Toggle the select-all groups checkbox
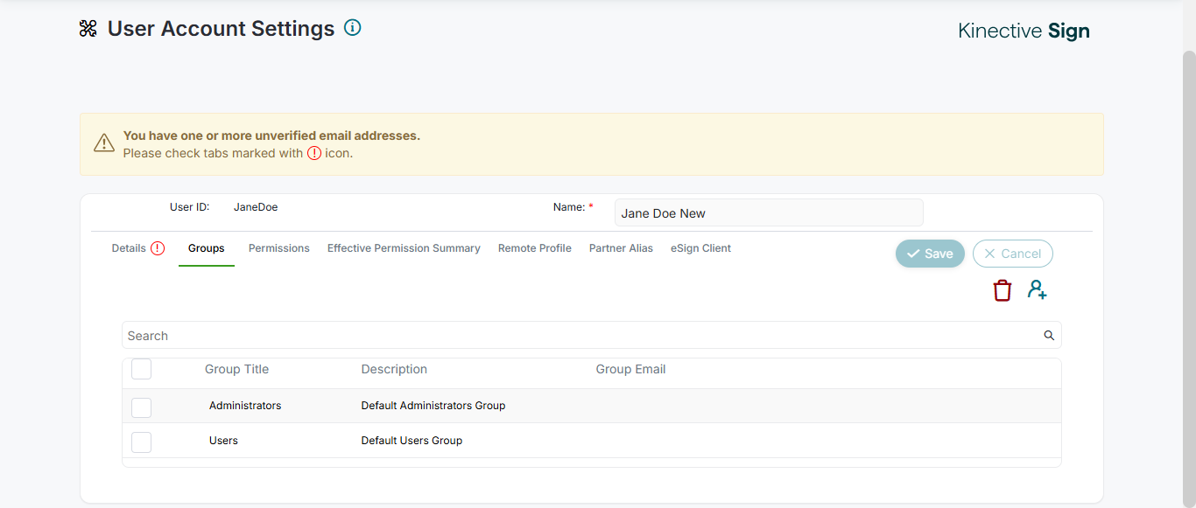 point(141,369)
